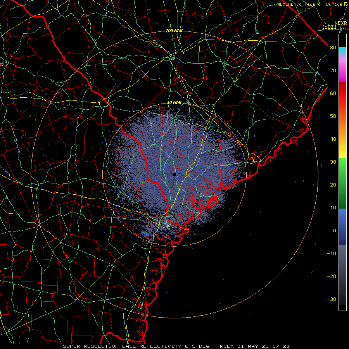Click the 30 value on color scale
Image resolution: width=349 pixels, height=349 pixels.
coord(333,162)
